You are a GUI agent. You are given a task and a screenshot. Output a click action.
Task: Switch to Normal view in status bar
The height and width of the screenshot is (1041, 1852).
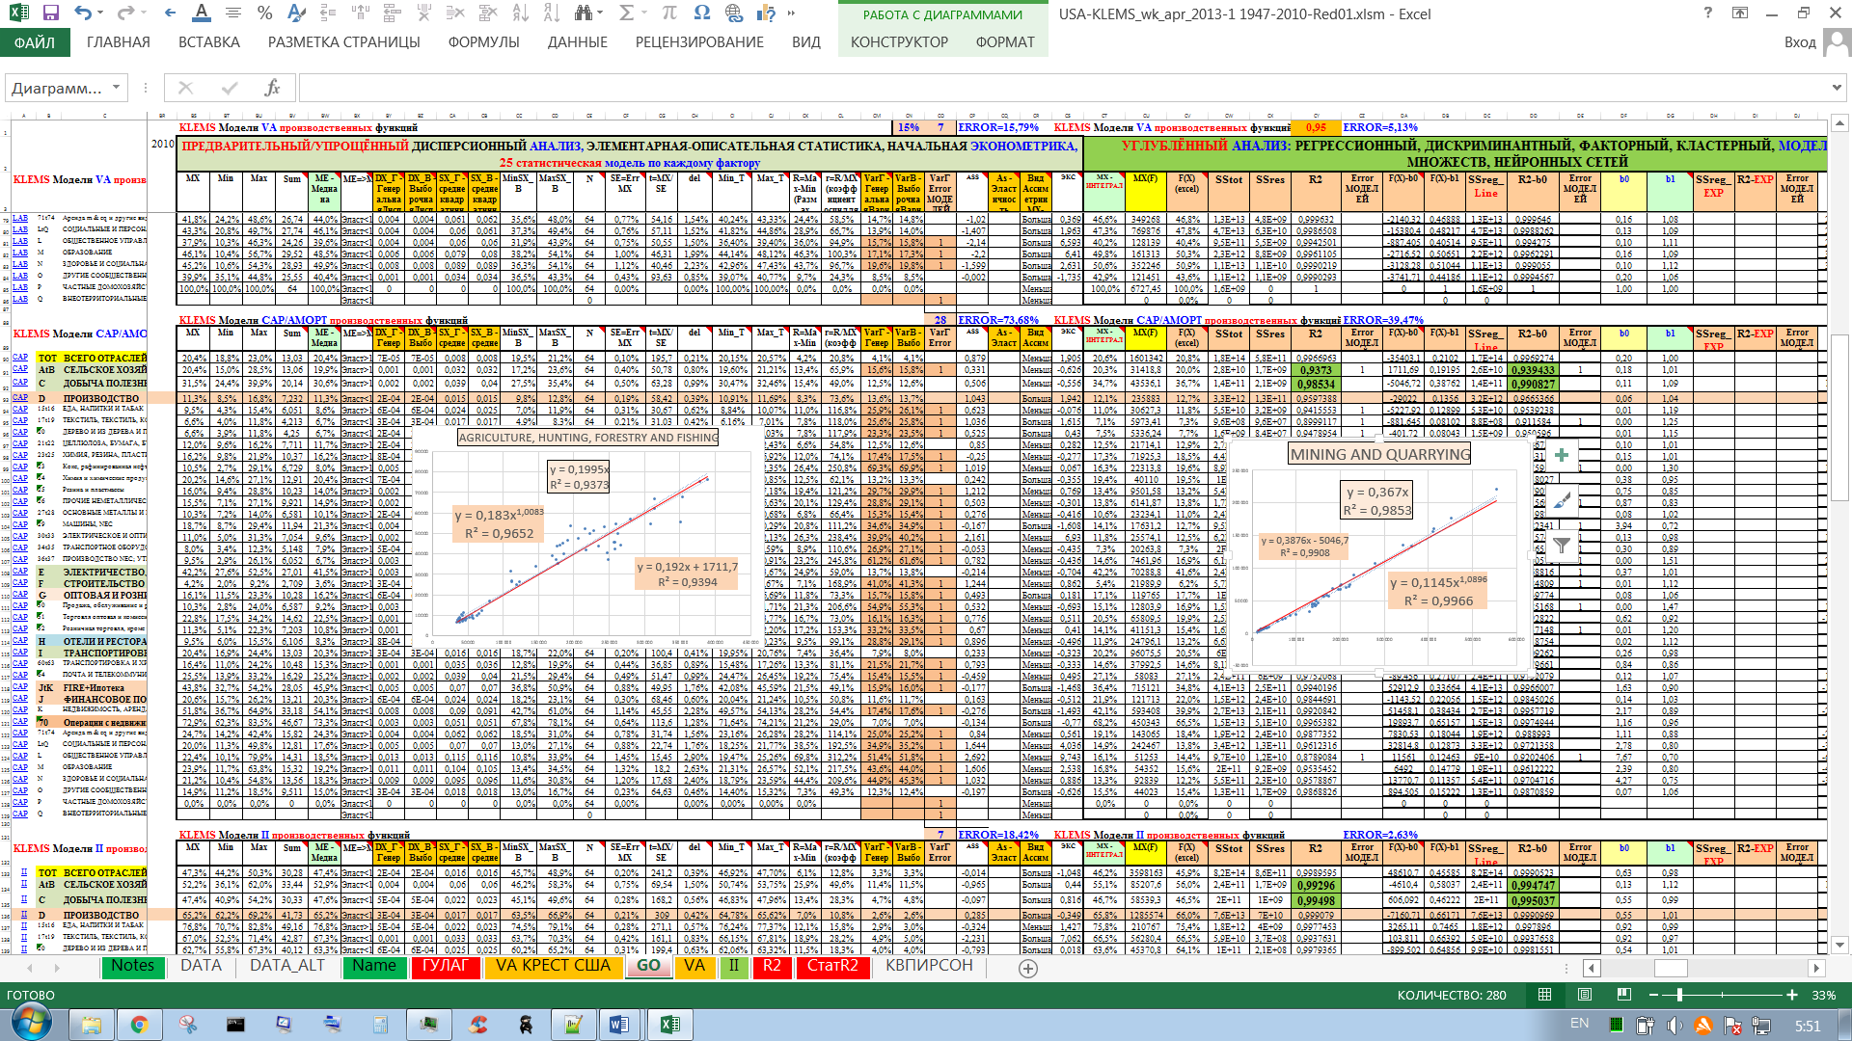click(1545, 995)
